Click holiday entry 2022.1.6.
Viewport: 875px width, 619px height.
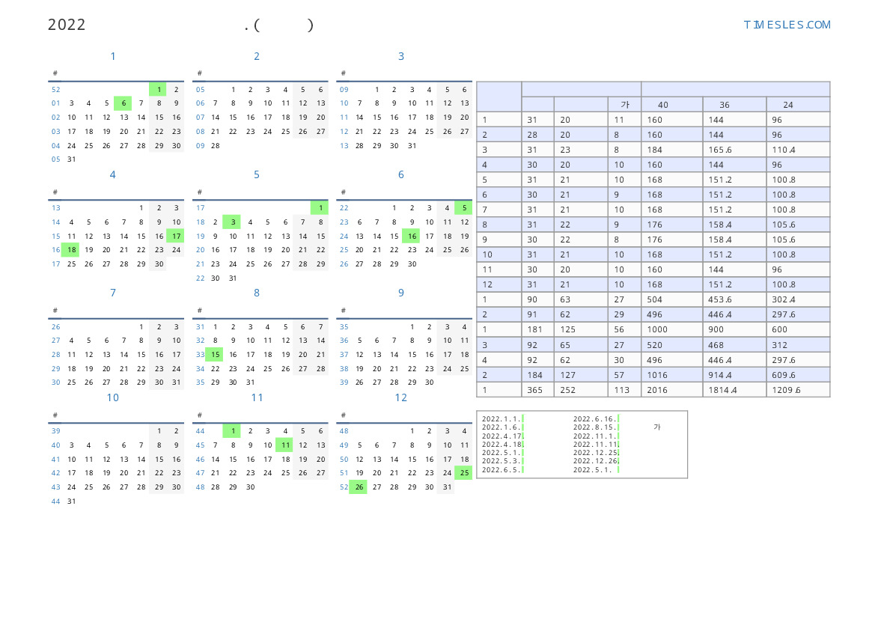click(x=502, y=427)
